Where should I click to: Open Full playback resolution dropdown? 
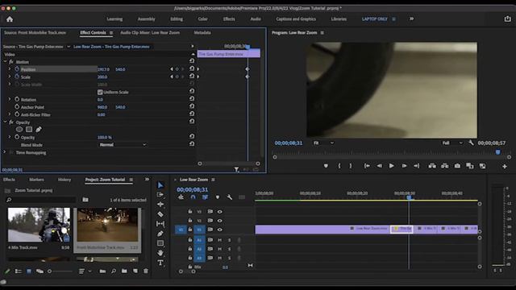[x=452, y=143]
